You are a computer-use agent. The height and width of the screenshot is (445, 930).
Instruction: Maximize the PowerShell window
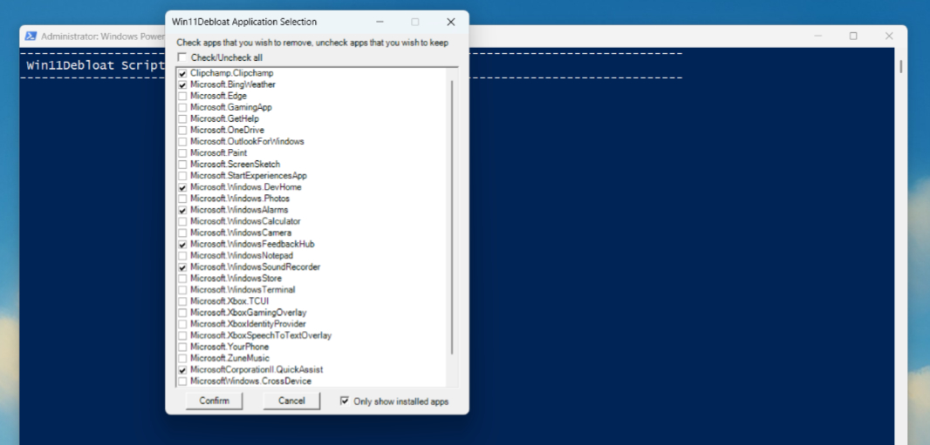(853, 36)
